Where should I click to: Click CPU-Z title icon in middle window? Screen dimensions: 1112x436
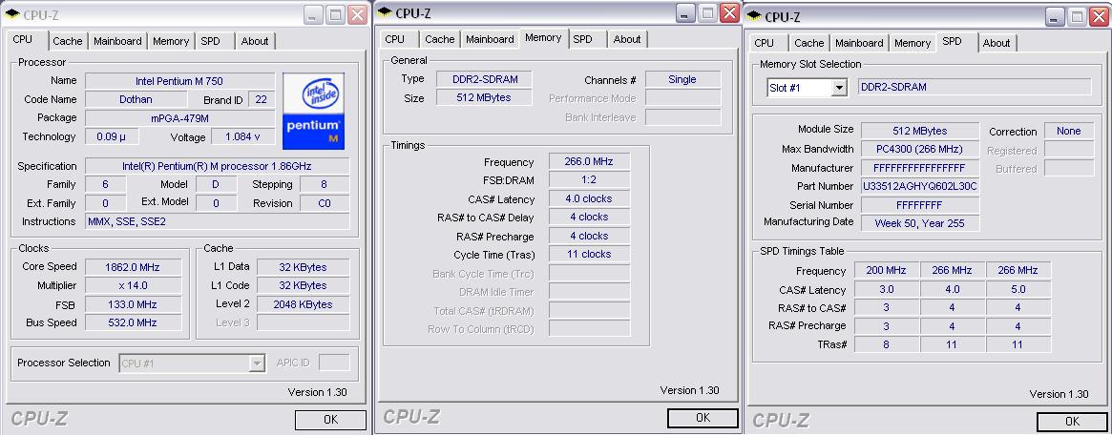pyautogui.click(x=385, y=12)
